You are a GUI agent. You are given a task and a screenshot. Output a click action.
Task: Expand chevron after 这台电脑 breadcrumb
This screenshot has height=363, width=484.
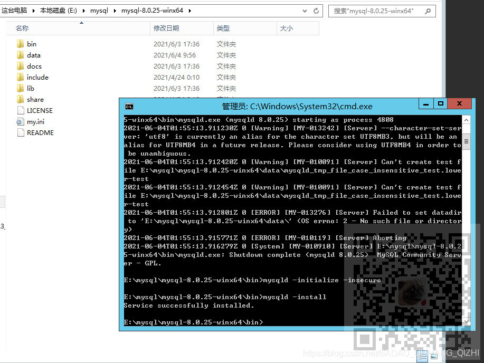33,11
